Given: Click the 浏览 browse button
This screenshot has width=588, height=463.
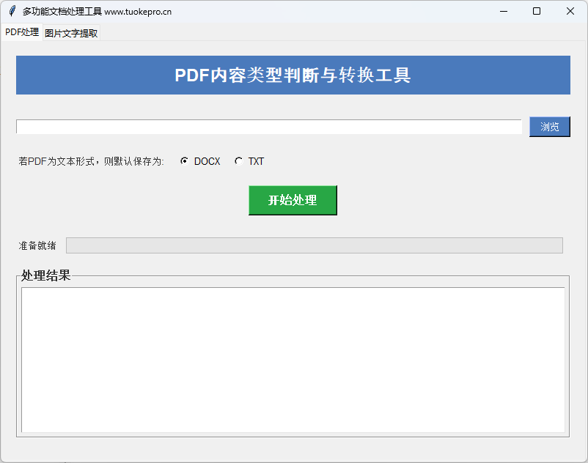Looking at the screenshot, I should click(x=549, y=127).
